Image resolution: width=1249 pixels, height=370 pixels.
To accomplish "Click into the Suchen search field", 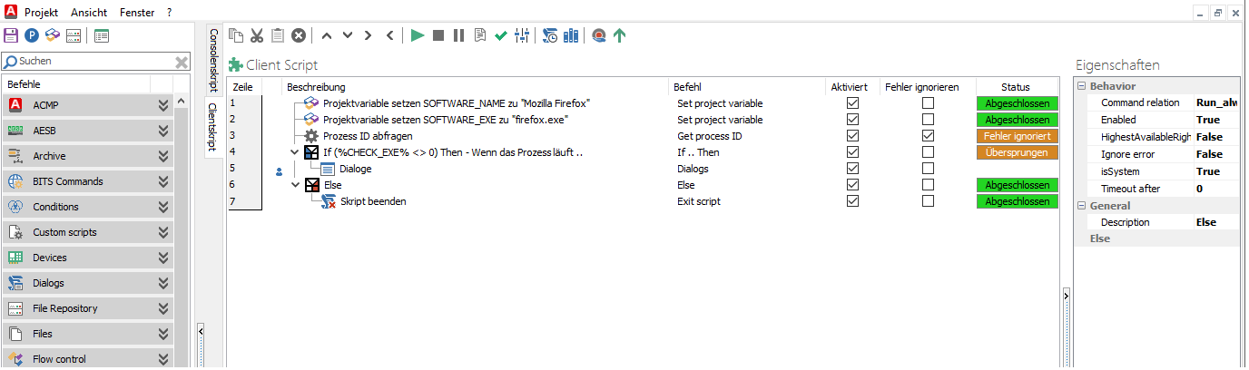I will point(93,62).
